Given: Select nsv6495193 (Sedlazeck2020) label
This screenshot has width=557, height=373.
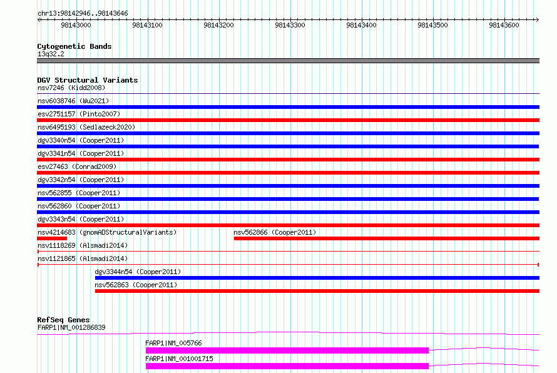Looking at the screenshot, I should pyautogui.click(x=86, y=127).
